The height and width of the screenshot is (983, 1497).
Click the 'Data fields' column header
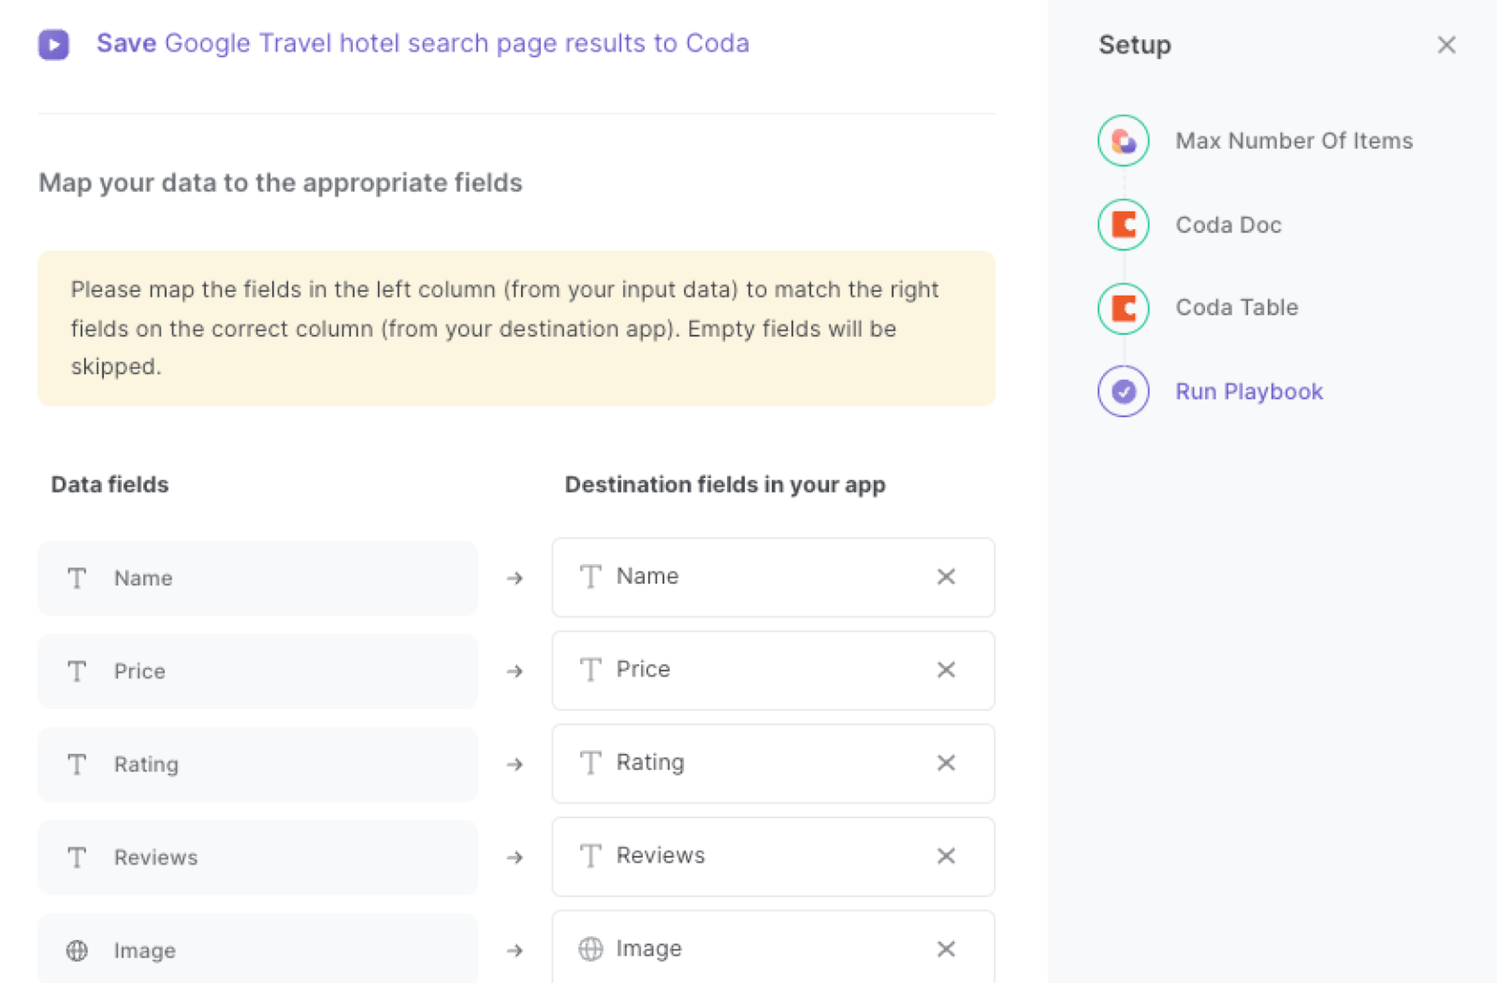coord(109,484)
